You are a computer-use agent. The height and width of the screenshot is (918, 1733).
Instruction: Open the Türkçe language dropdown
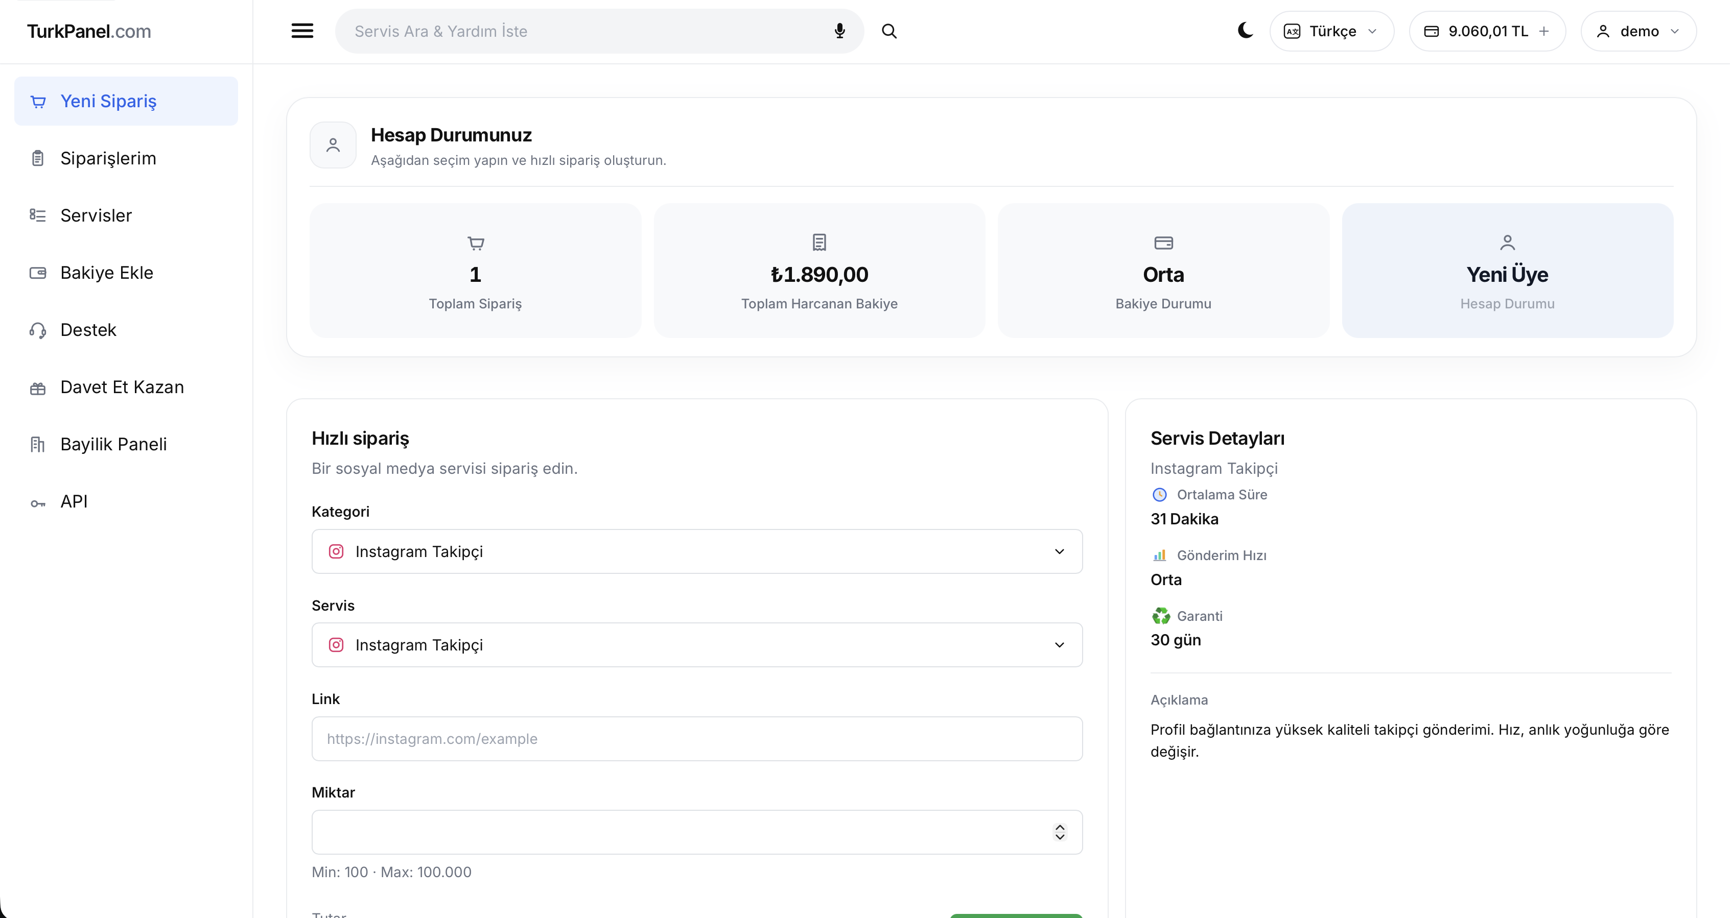(1331, 31)
